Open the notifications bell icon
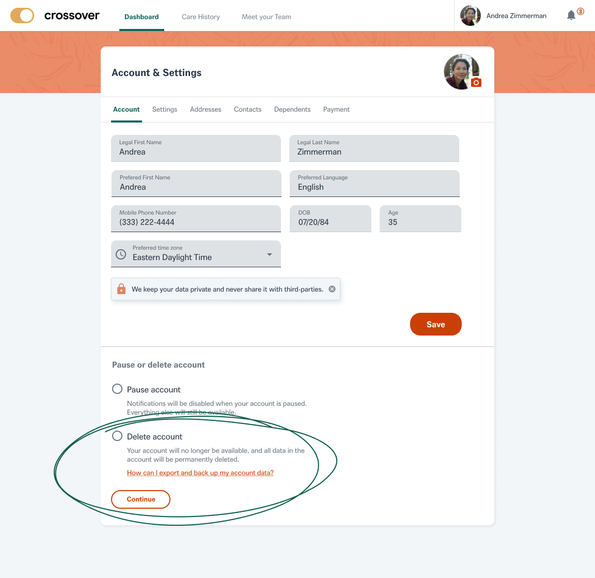595x578 pixels. (571, 15)
